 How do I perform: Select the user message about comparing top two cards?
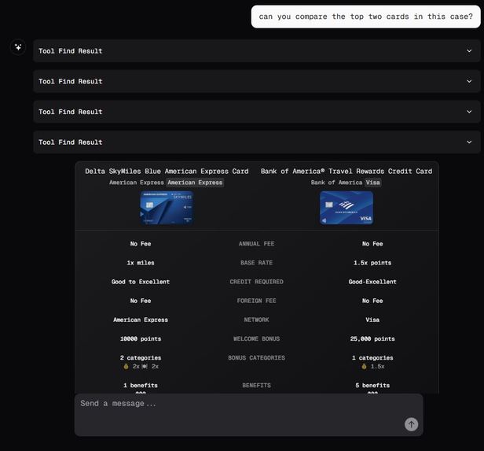click(366, 17)
